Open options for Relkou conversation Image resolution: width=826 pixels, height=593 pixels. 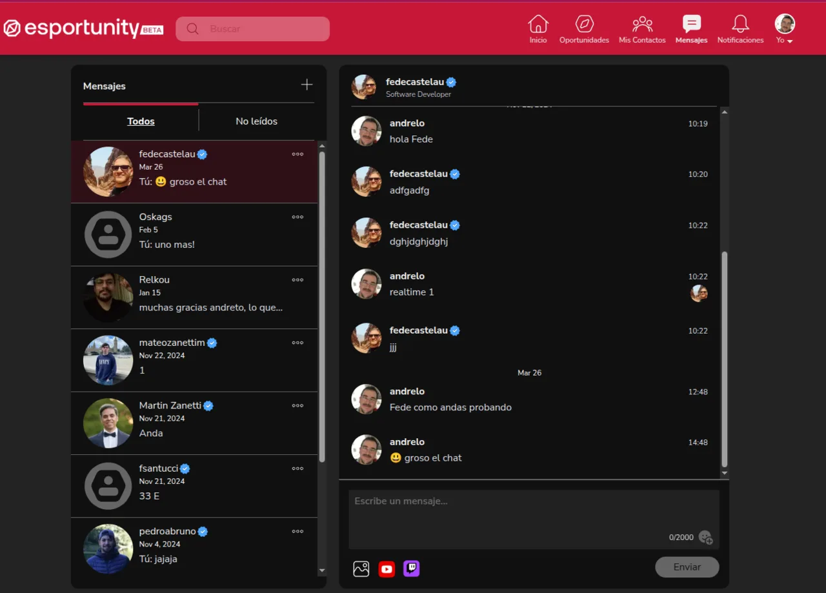click(297, 280)
